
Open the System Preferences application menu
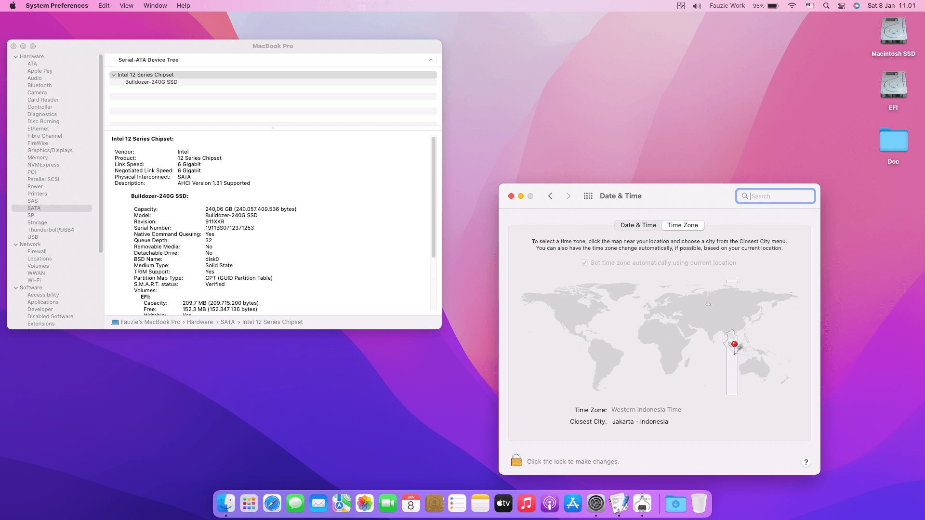(x=57, y=6)
